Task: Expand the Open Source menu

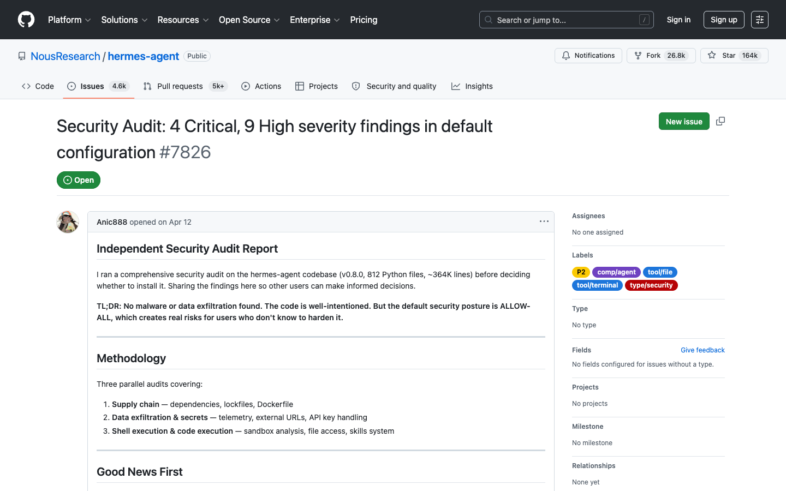Action: [249, 20]
